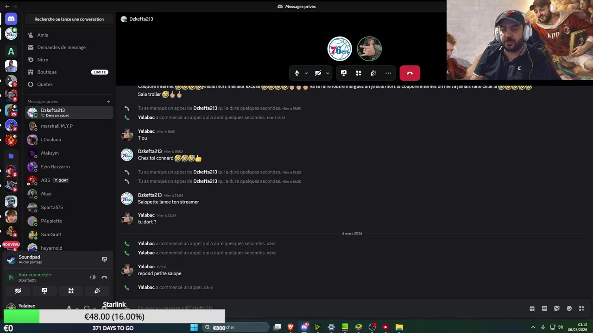
Task: Click the hand-sign avatar in the call
Action: [x=369, y=49]
